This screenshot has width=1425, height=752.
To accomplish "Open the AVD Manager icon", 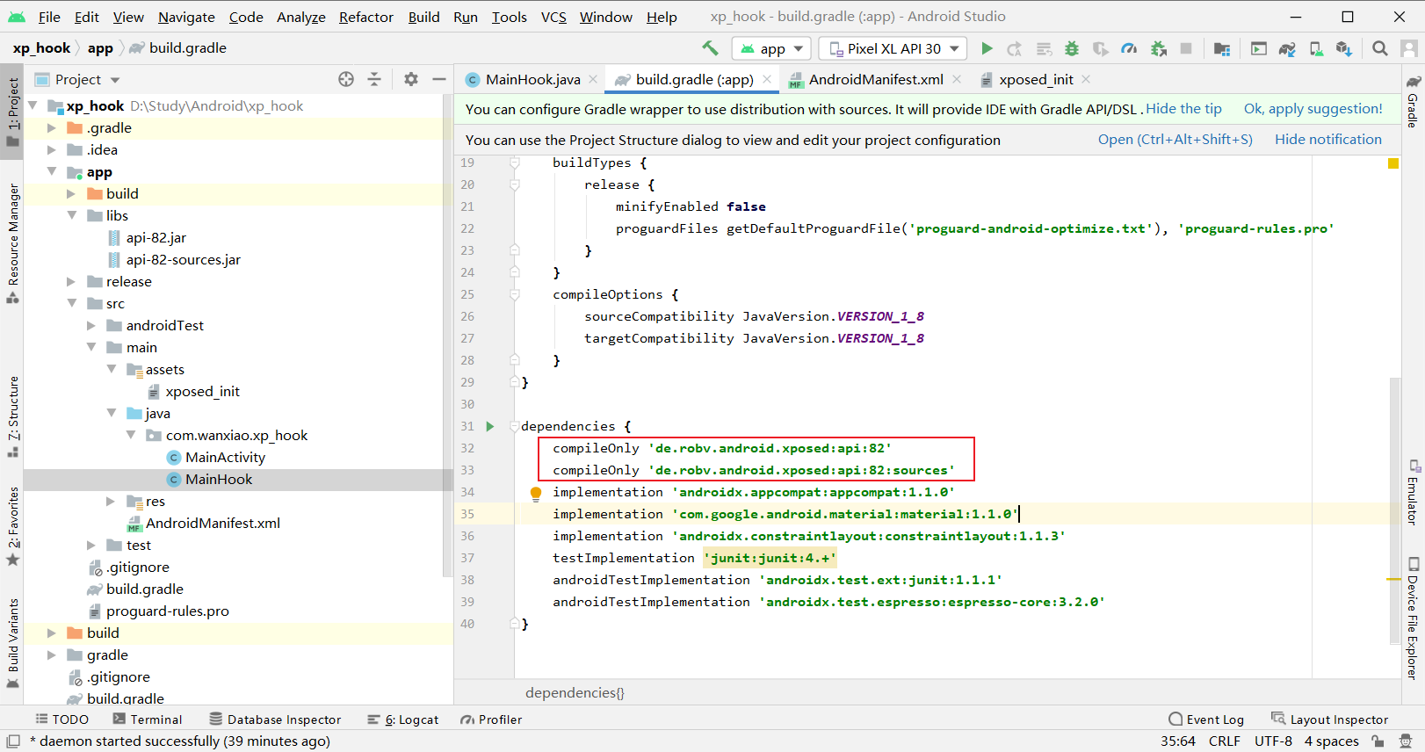I will click(1316, 48).
